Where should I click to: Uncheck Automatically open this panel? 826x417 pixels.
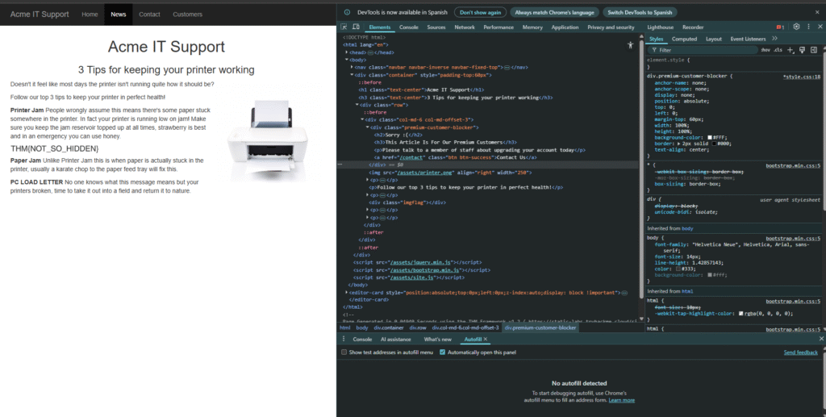pos(443,352)
